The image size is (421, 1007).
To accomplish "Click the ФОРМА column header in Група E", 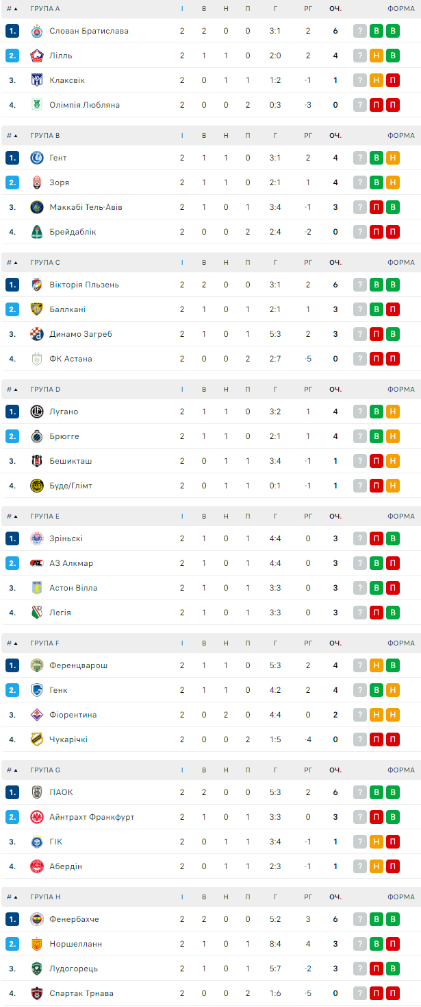I will pyautogui.click(x=400, y=516).
